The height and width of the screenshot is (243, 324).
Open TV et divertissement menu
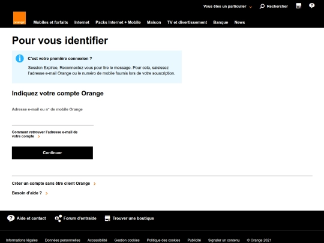tap(187, 23)
